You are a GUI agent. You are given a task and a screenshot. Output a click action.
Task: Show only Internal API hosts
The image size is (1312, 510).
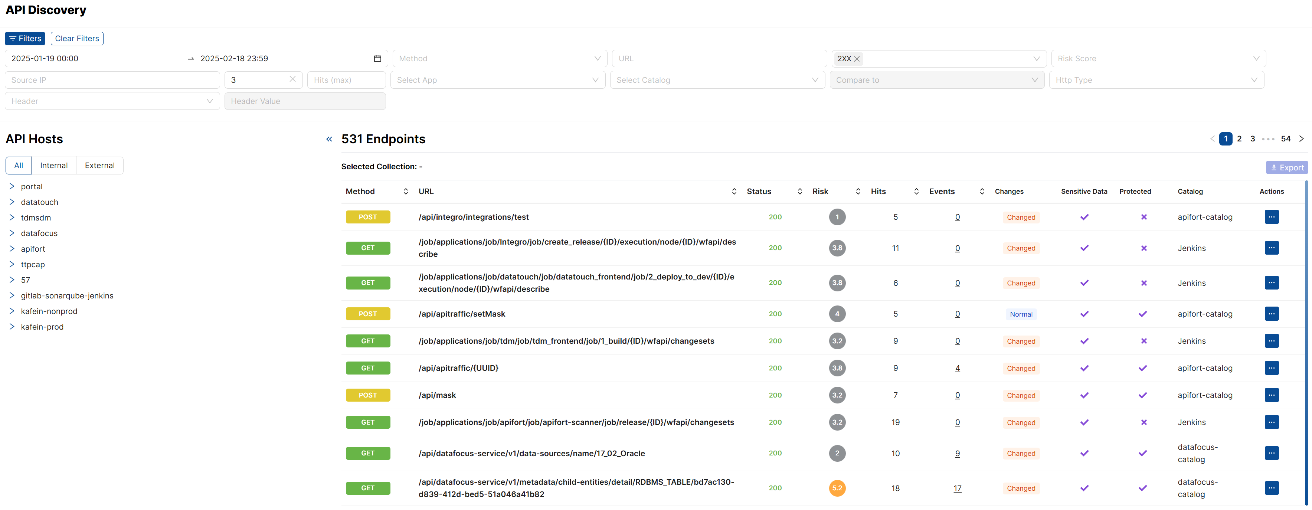tap(53, 166)
